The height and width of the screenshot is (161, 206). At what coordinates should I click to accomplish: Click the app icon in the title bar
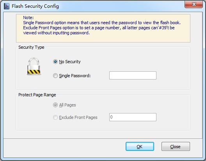click(x=6, y=6)
